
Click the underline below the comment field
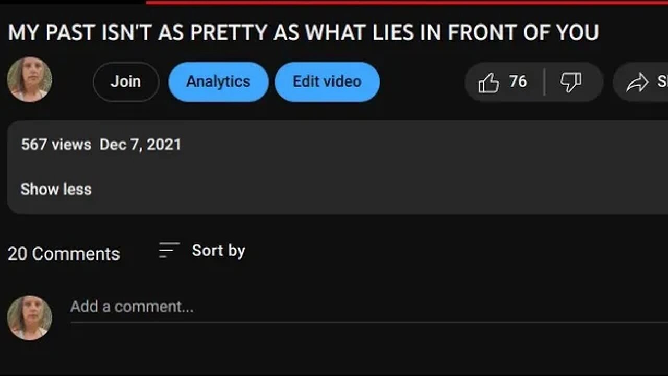click(365, 322)
